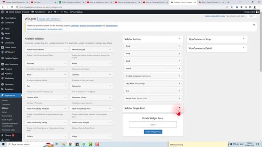Open Chrome profile avatar

(x=255, y=7)
